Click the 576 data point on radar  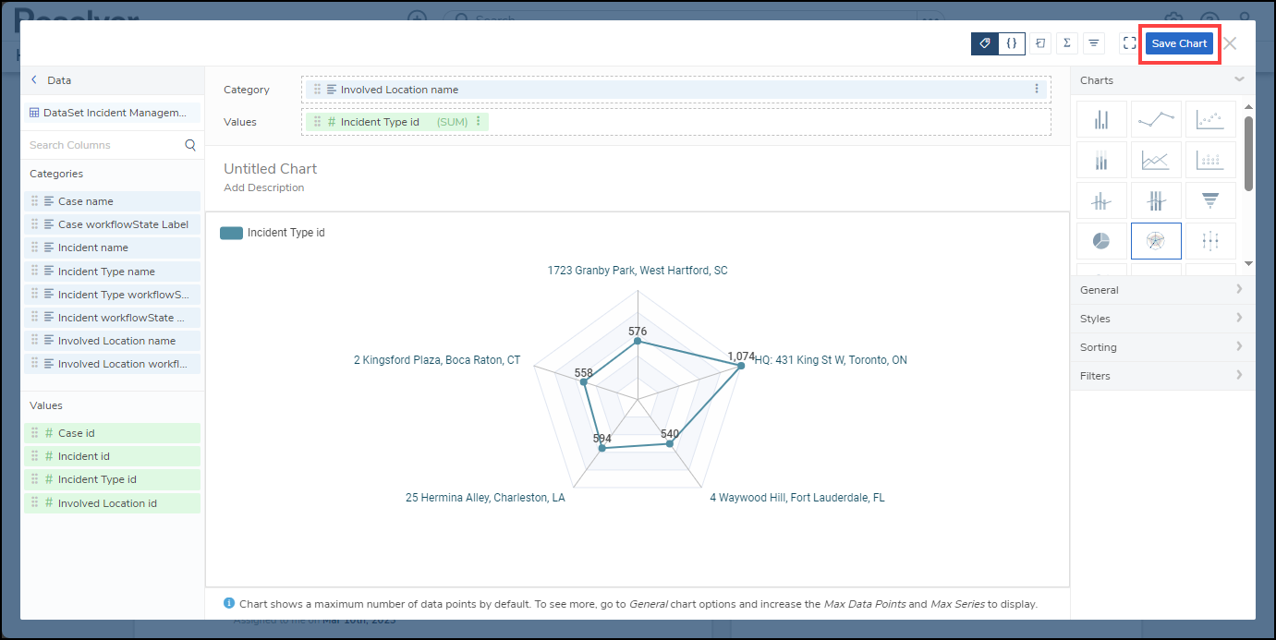pos(637,342)
